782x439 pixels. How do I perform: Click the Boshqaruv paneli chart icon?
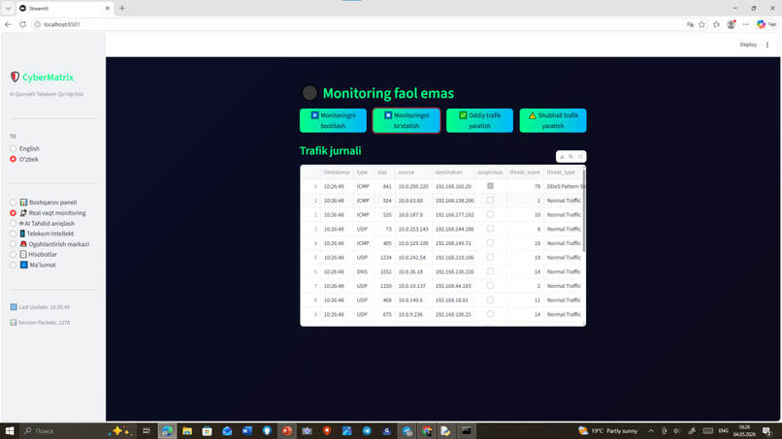coord(23,203)
